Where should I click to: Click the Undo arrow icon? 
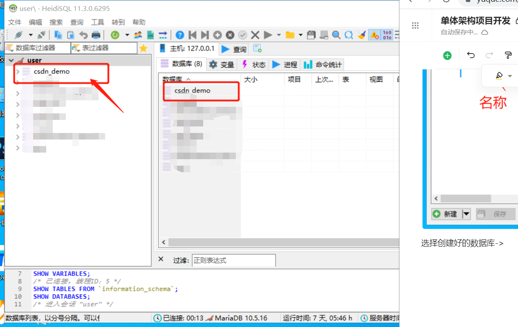click(x=83, y=35)
